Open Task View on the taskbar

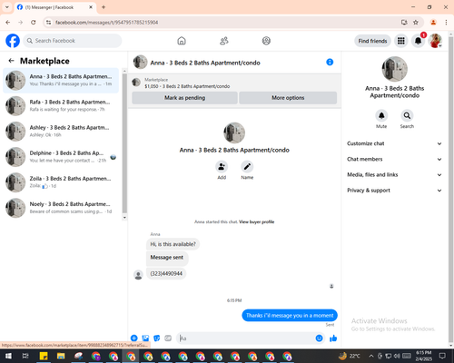tap(25, 356)
